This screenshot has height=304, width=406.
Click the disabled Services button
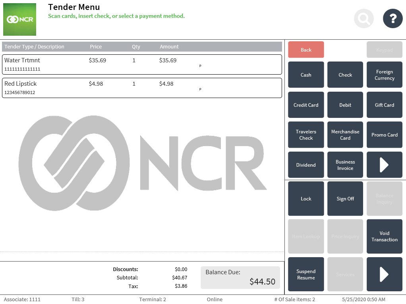(345, 274)
